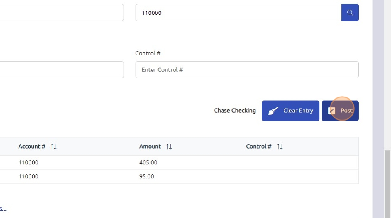Select the 405.00 amount row
The height and width of the screenshot is (218, 391).
[x=148, y=163]
